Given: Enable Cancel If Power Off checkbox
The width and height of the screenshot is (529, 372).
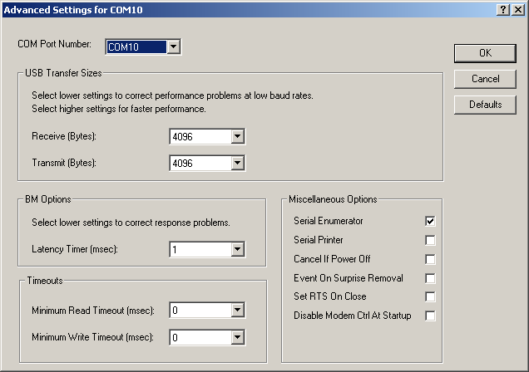Looking at the screenshot, I should pos(430,260).
